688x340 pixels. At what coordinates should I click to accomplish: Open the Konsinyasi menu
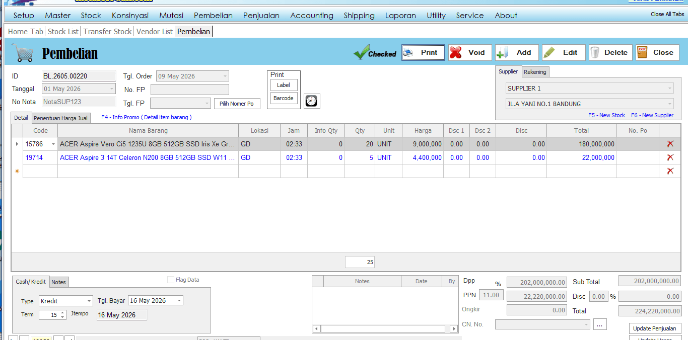(130, 16)
